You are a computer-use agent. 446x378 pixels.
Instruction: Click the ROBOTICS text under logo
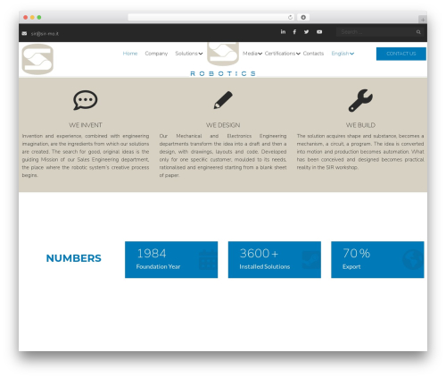pyautogui.click(x=223, y=73)
